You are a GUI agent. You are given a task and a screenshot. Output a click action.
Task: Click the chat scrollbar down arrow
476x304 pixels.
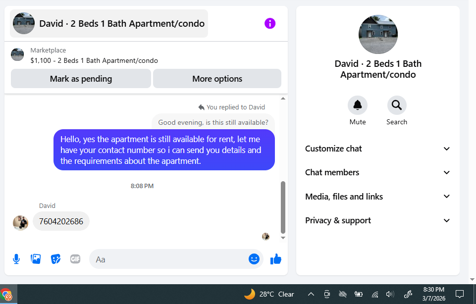click(x=283, y=238)
